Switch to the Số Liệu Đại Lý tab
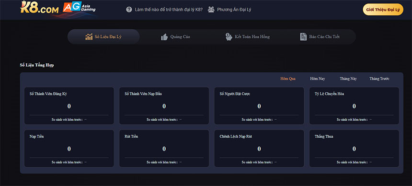This screenshot has height=186, width=412. coord(103,37)
